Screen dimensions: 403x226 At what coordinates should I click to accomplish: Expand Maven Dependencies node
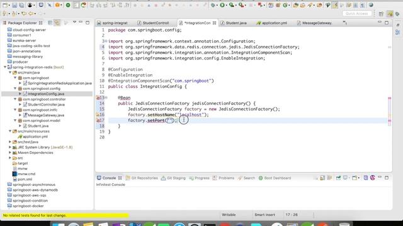[10, 153]
